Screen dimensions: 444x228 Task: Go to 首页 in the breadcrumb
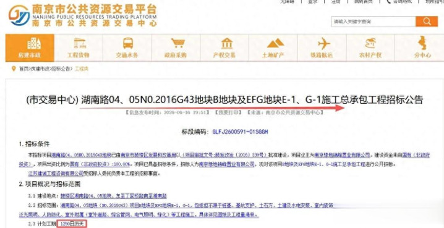pos(23,69)
